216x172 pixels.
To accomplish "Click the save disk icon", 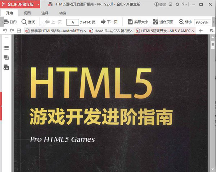I will (x=19, y=31).
